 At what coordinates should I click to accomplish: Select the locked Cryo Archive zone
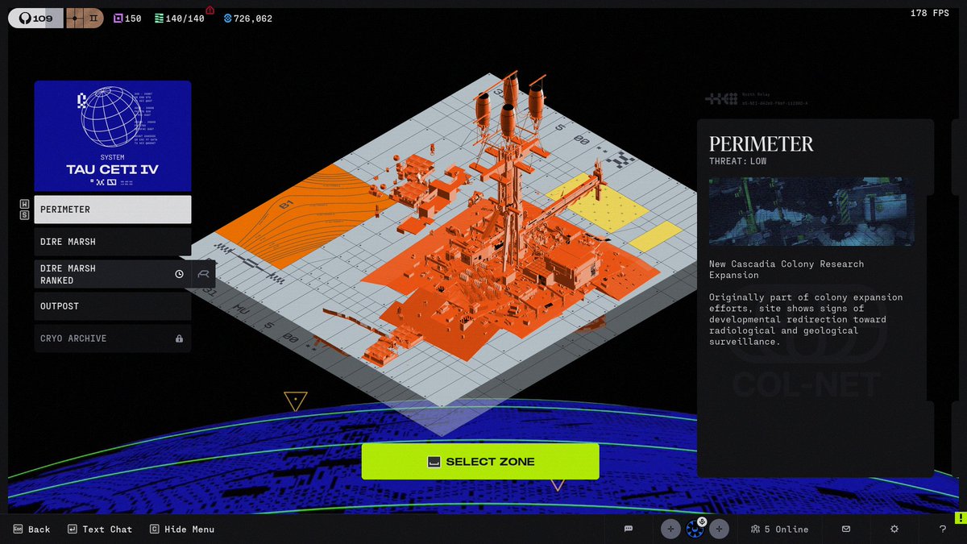(x=113, y=338)
